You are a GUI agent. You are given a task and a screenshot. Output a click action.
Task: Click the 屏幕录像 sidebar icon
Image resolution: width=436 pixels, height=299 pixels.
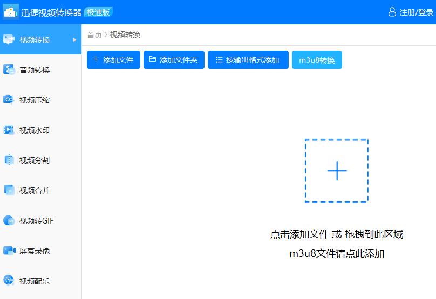point(9,251)
